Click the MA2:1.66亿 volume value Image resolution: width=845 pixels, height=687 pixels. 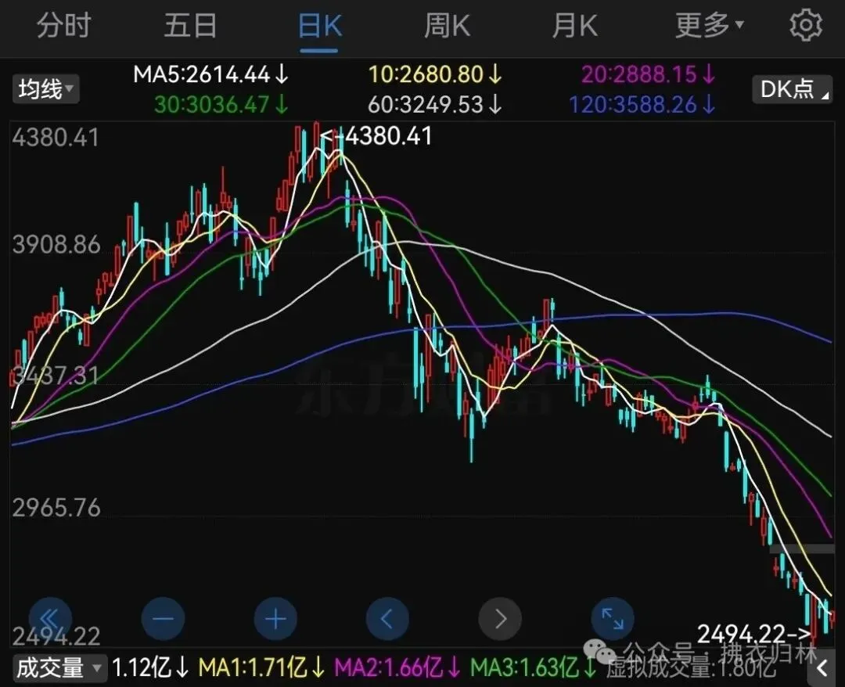point(397,668)
